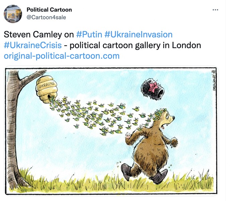Open the tweet's three-dot more options menu
The height and width of the screenshot is (201, 234).
215,10
